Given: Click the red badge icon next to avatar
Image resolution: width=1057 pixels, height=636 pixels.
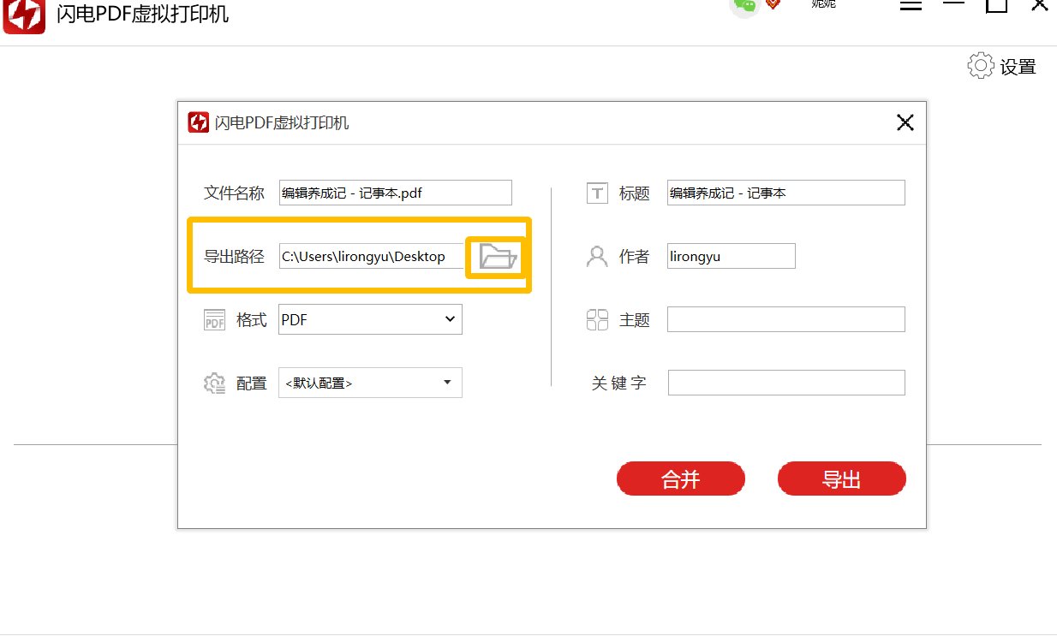Looking at the screenshot, I should (773, 5).
